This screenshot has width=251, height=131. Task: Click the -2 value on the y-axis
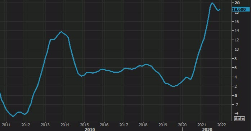click(x=236, y=105)
